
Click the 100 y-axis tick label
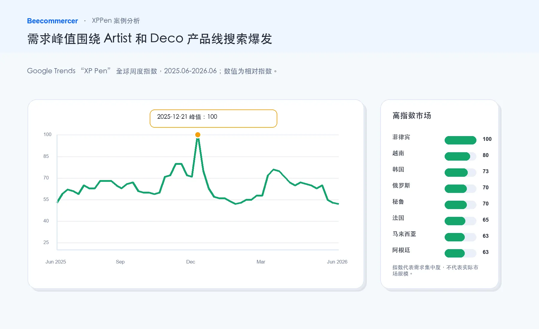(x=47, y=135)
